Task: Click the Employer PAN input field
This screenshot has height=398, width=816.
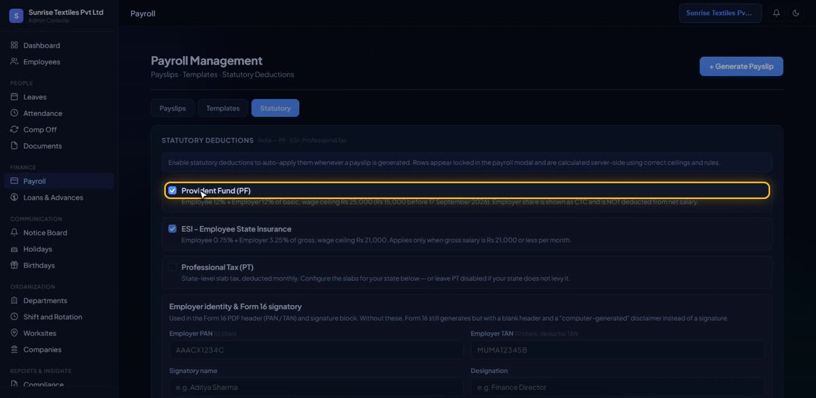Action: click(316, 350)
